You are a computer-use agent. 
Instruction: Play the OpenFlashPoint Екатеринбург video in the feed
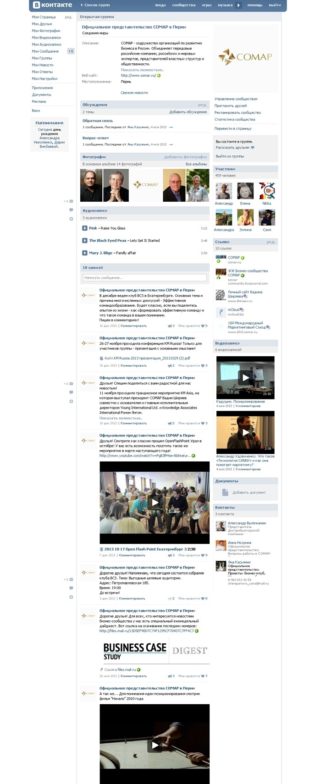pyautogui.click(x=155, y=502)
